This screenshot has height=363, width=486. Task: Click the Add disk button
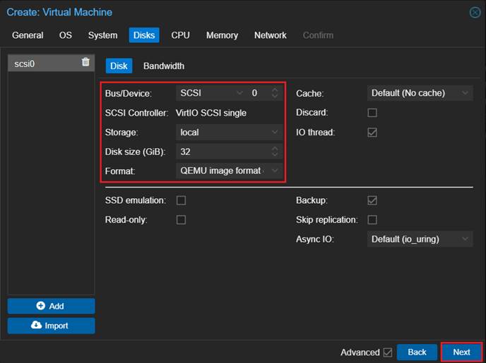51,306
